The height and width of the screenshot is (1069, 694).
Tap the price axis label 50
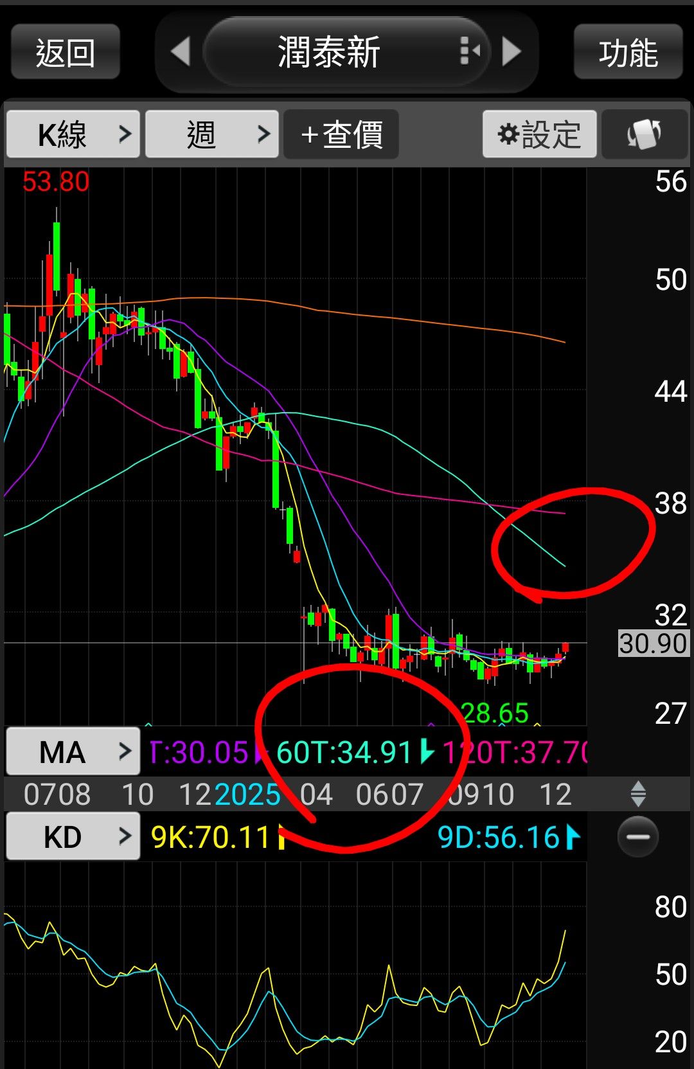tap(671, 280)
